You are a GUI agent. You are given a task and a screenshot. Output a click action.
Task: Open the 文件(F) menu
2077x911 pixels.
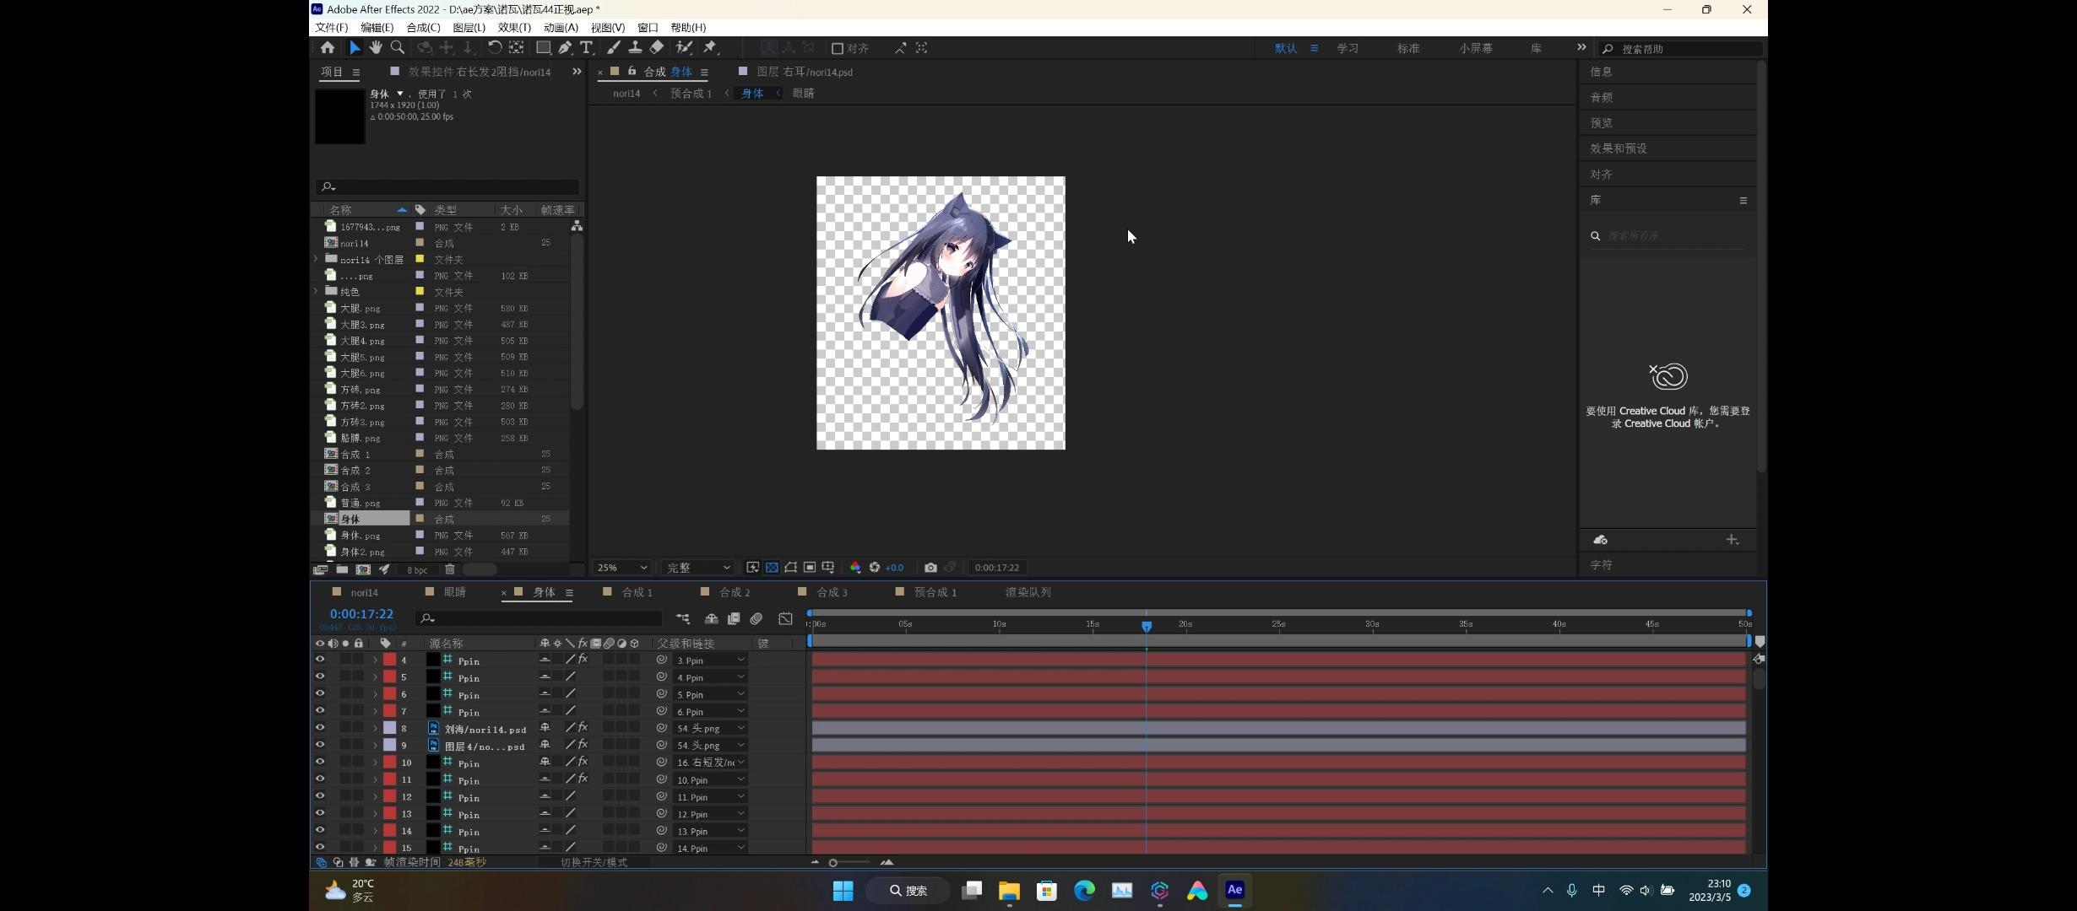(x=331, y=28)
